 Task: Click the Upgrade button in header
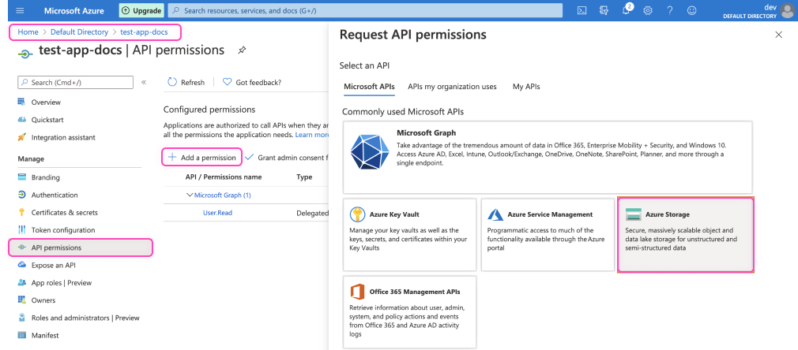click(x=141, y=11)
